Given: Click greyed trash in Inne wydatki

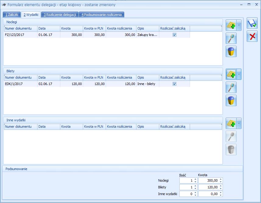Looking at the screenshot, I should coord(231,150).
